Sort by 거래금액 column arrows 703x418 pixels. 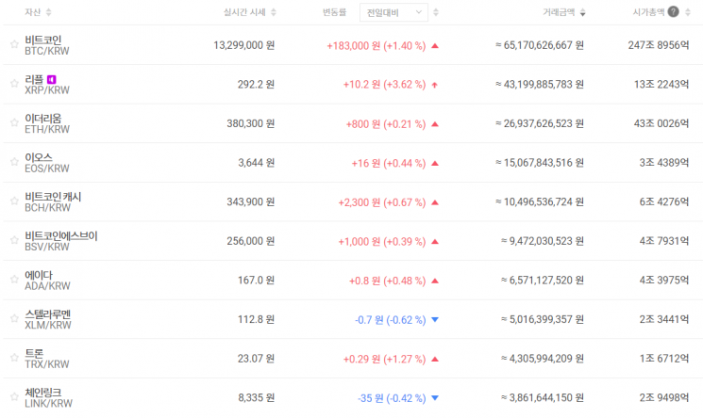[582, 12]
